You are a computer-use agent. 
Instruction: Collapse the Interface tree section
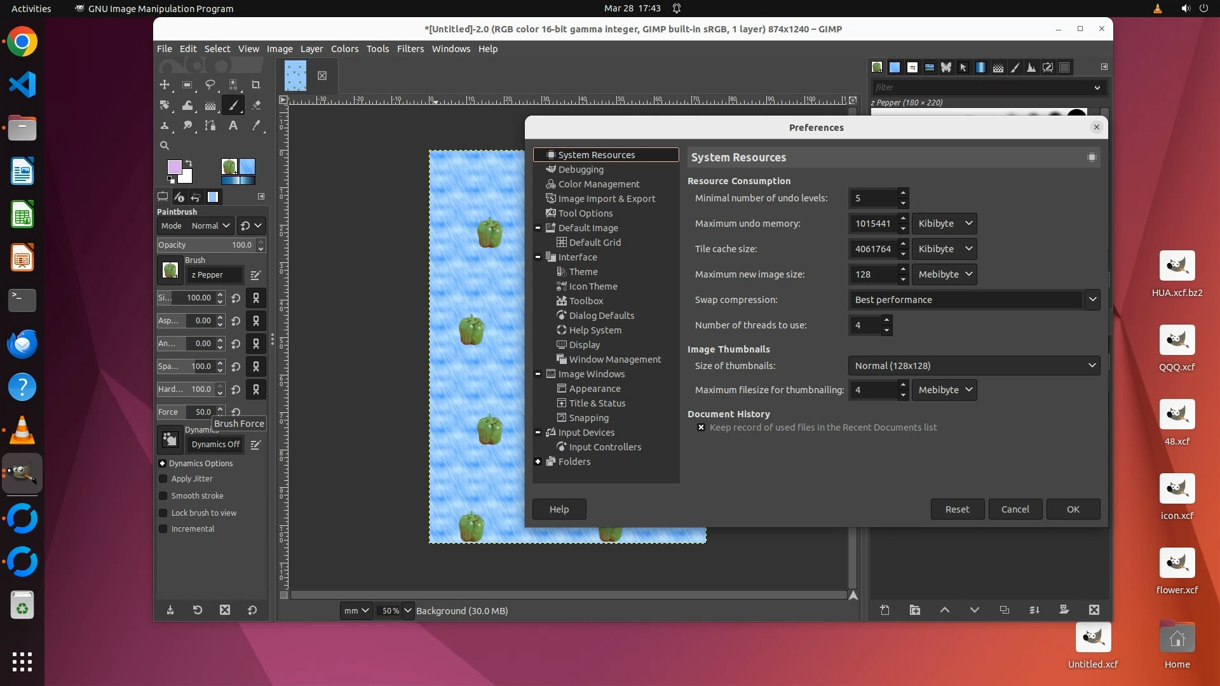[x=538, y=257]
